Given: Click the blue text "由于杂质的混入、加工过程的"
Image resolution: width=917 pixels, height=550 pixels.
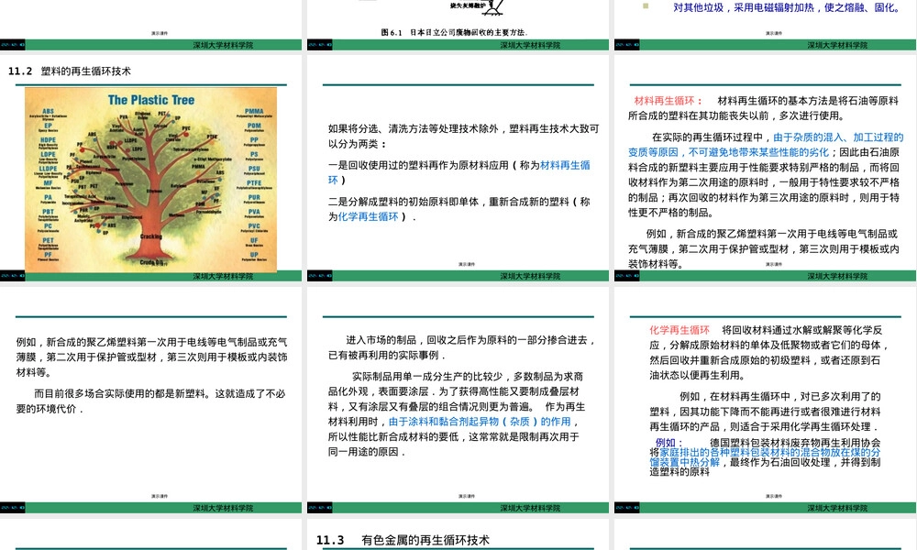Looking at the screenshot, I should 838,137.
